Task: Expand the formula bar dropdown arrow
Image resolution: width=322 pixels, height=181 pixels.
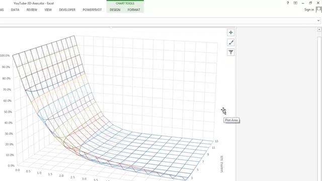Action: pyautogui.click(x=318, y=21)
